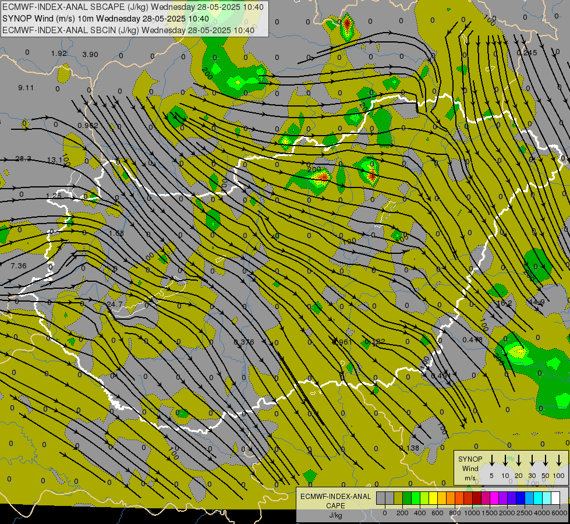This screenshot has width=570, height=524.
Task: Click the 'ECMWF-INDEX-ANAL' label in colorbar legend
Action: (x=335, y=497)
